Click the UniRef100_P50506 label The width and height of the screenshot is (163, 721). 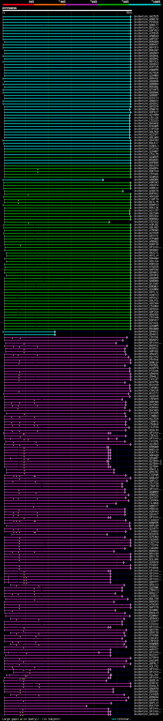click(146, 360)
